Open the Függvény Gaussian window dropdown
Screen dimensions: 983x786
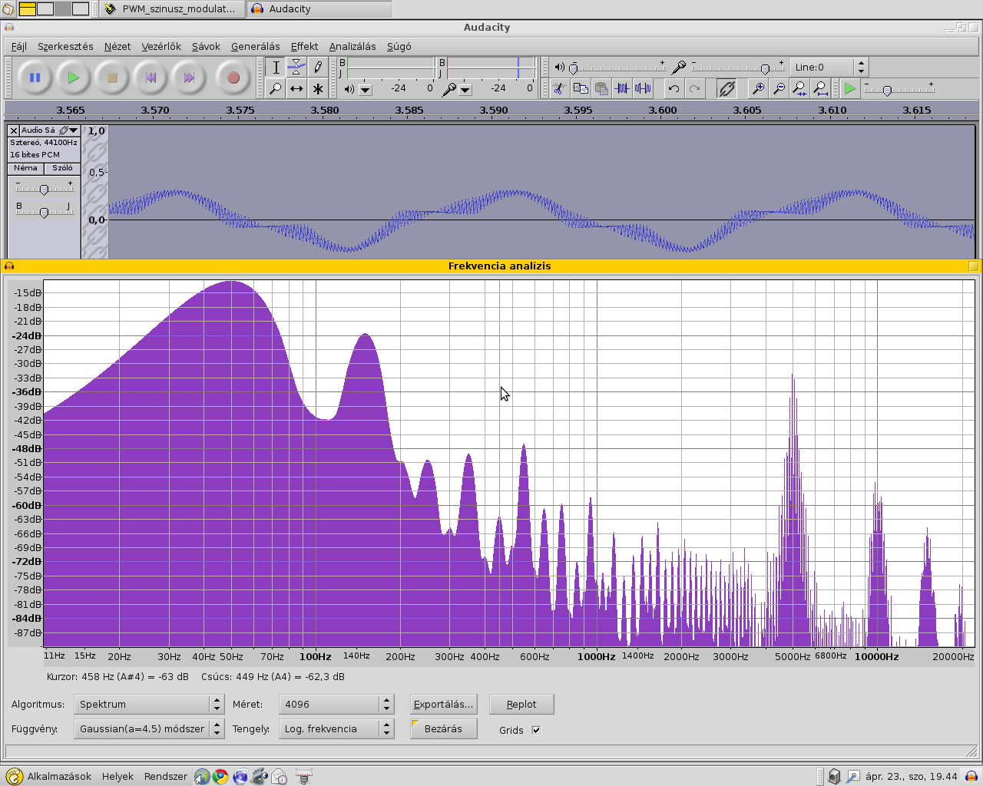tap(148, 728)
